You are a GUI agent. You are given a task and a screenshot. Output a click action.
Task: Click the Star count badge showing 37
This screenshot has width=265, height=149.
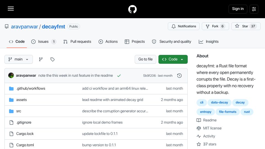pyautogui.click(x=253, y=26)
